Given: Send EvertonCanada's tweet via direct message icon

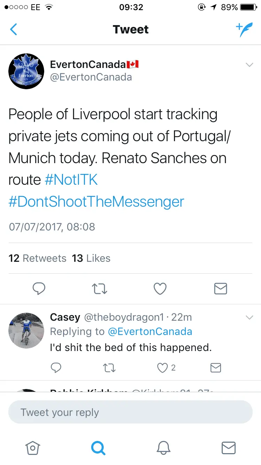Looking at the screenshot, I should pyautogui.click(x=220, y=289).
